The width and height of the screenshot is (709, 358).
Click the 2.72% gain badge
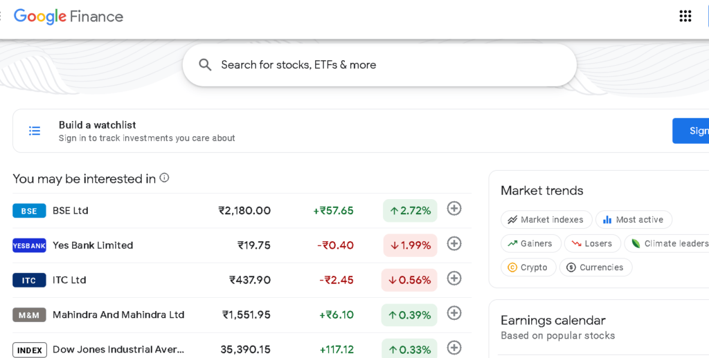(410, 211)
